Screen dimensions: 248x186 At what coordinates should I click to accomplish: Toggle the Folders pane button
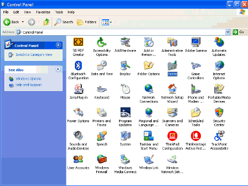(87, 22)
